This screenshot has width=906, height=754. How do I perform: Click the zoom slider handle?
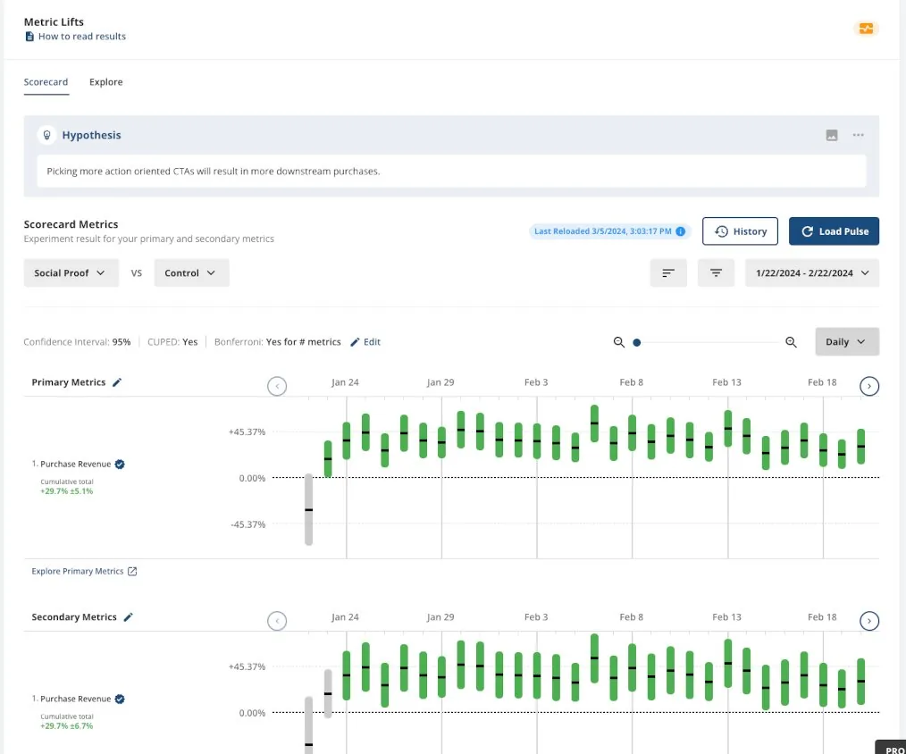[x=637, y=343]
